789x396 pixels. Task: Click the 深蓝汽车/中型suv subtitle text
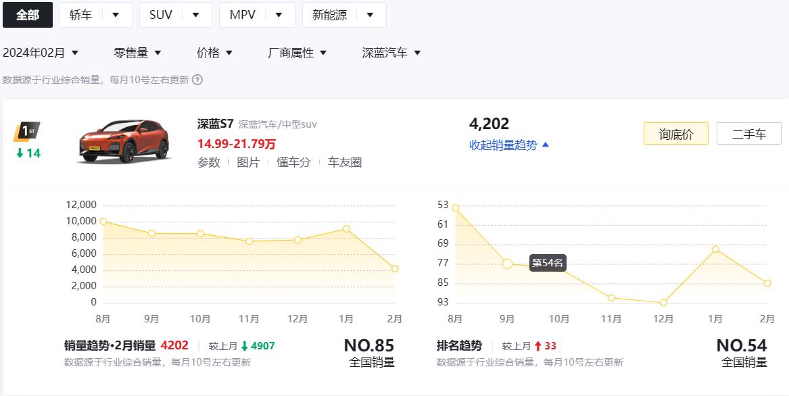pyautogui.click(x=278, y=124)
